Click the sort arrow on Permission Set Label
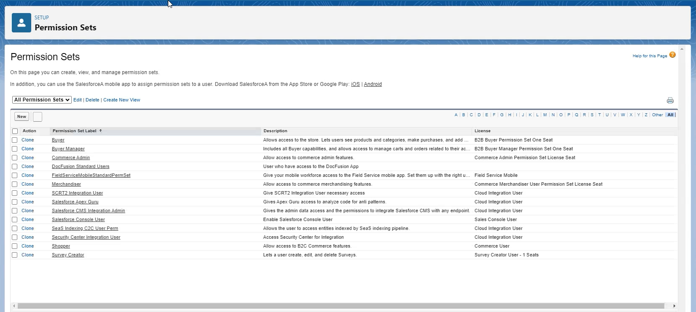This screenshot has width=696, height=312. tap(100, 131)
